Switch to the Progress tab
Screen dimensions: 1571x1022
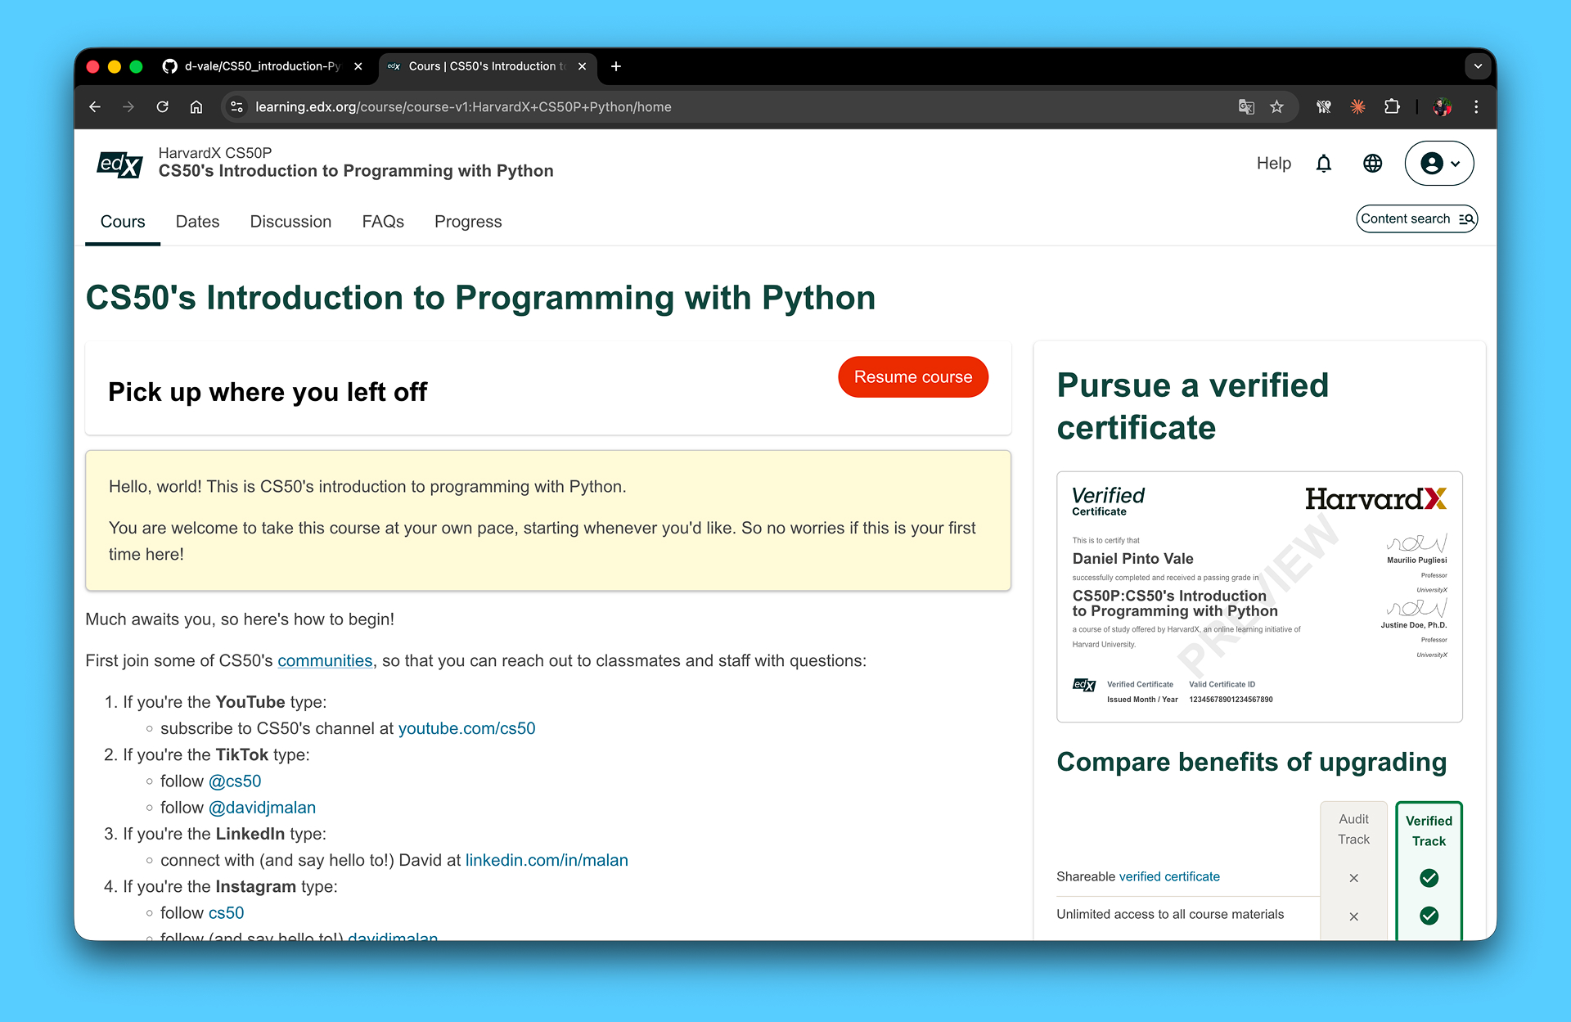(467, 222)
